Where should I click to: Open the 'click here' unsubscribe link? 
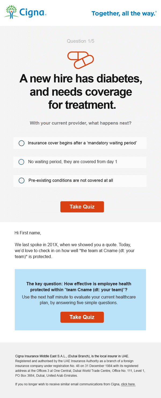128,384
